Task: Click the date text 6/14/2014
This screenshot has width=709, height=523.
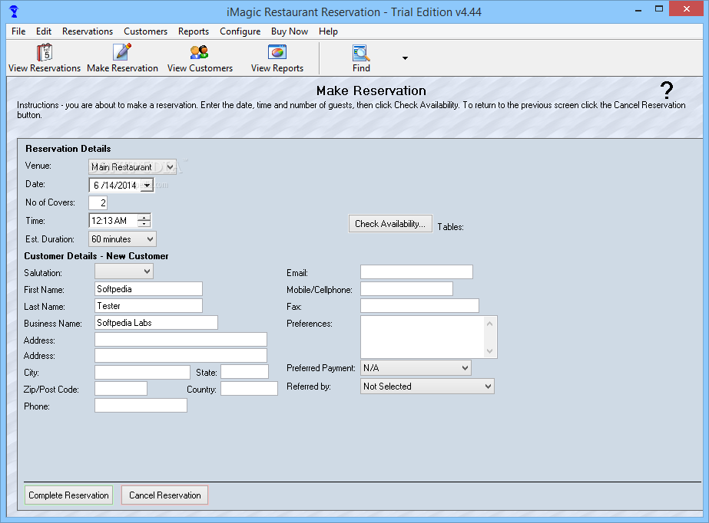Action: pos(115,185)
